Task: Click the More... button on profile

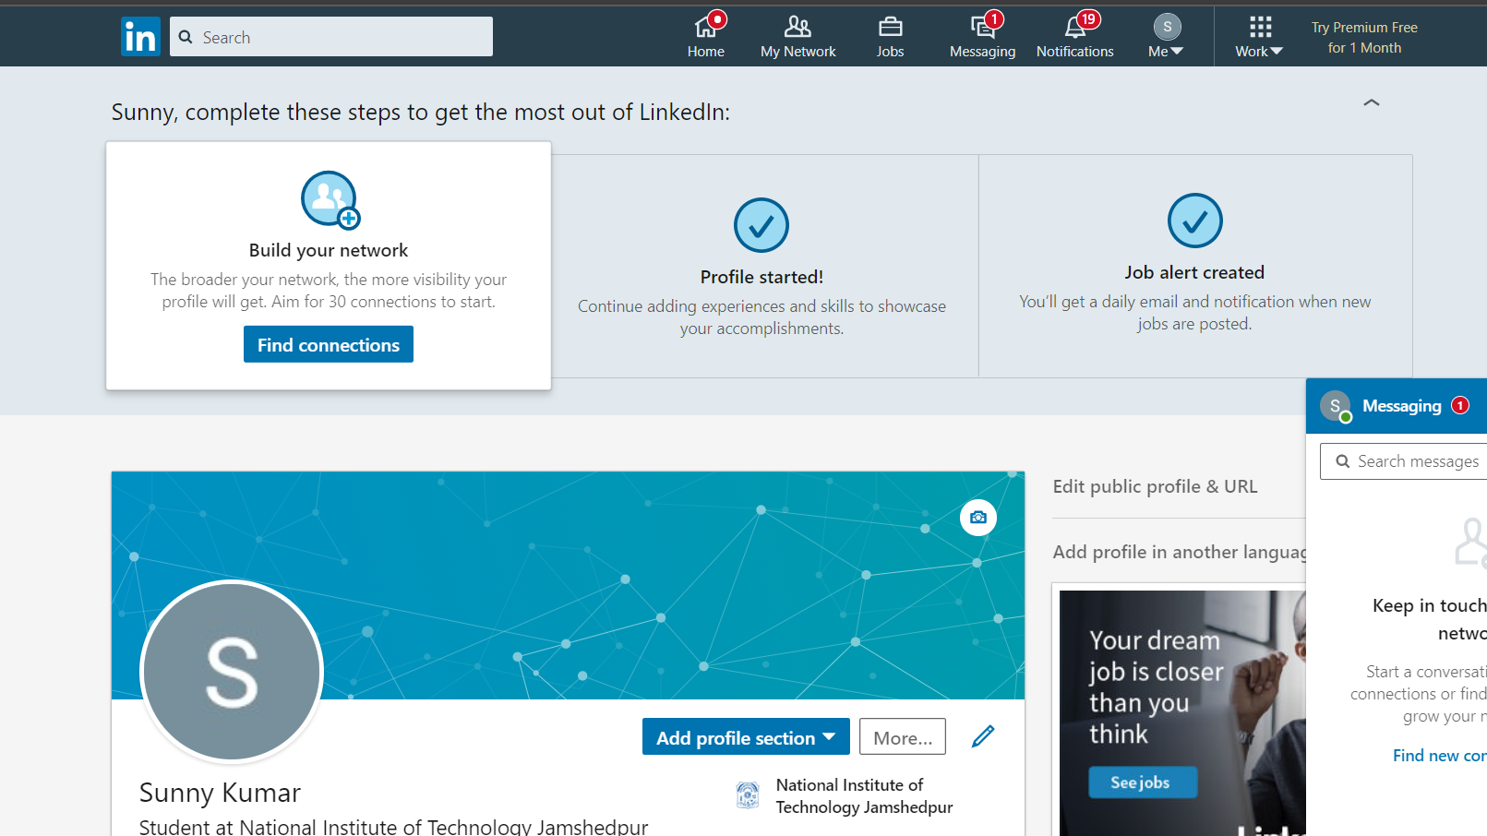Action: click(x=903, y=736)
